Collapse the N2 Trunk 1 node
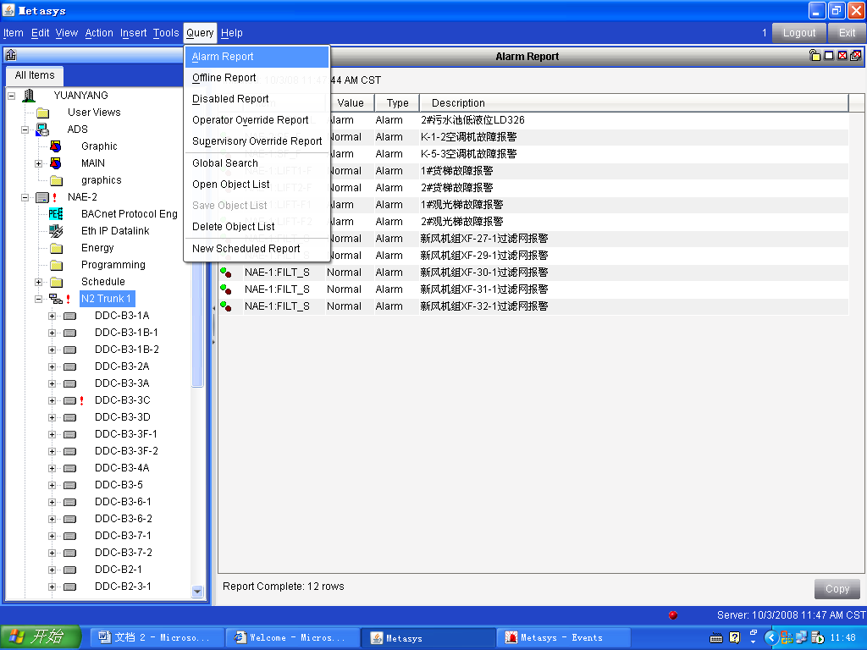 (x=38, y=299)
